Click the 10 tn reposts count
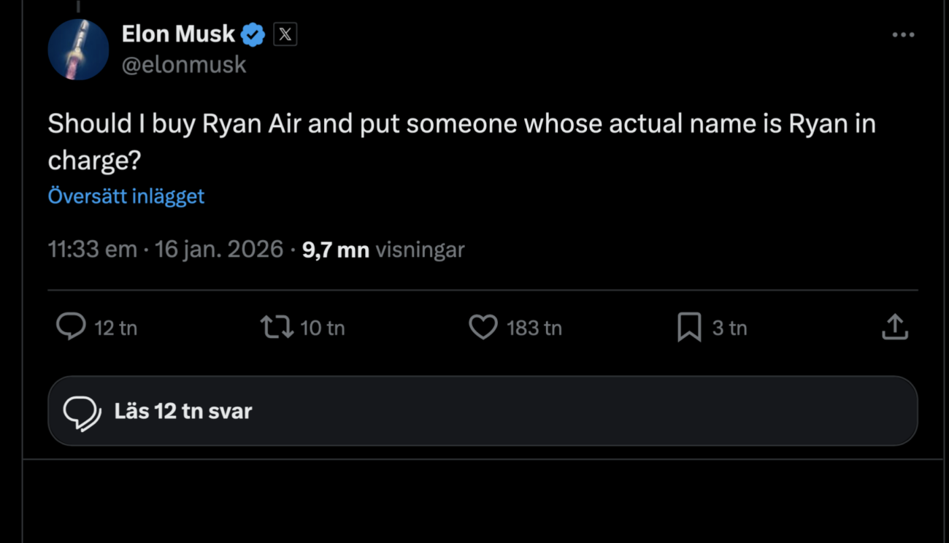The image size is (949, 543). coord(322,328)
